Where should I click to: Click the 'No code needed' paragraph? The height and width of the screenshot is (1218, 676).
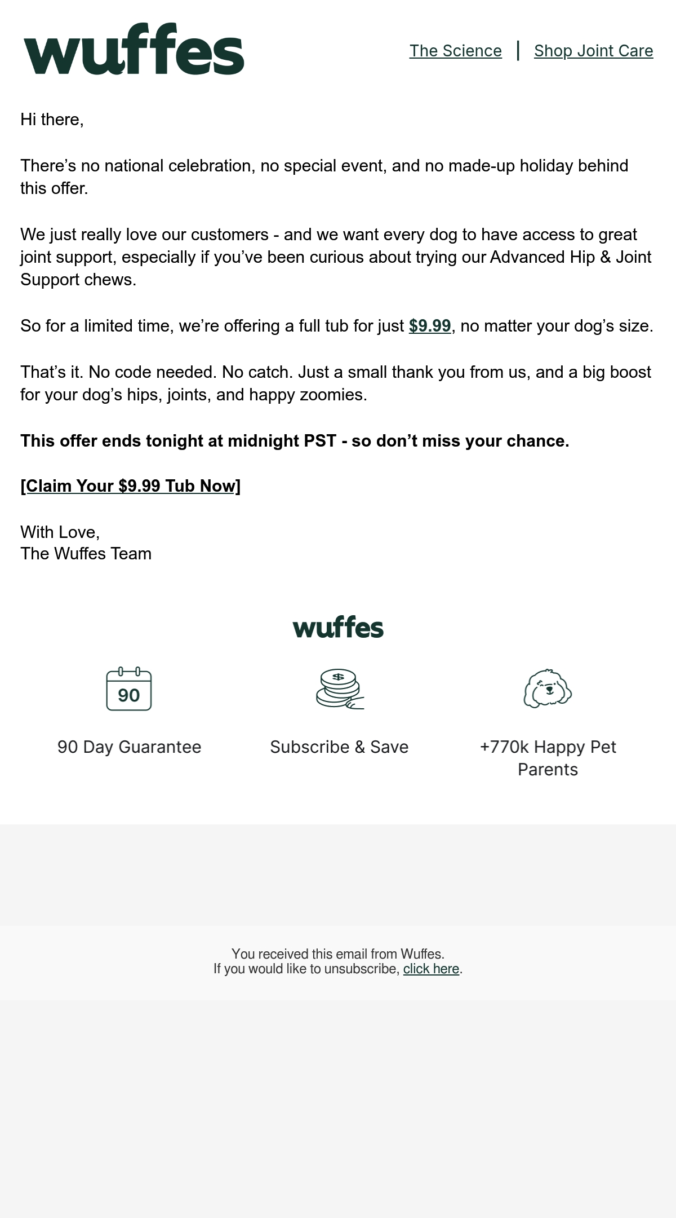tap(336, 383)
